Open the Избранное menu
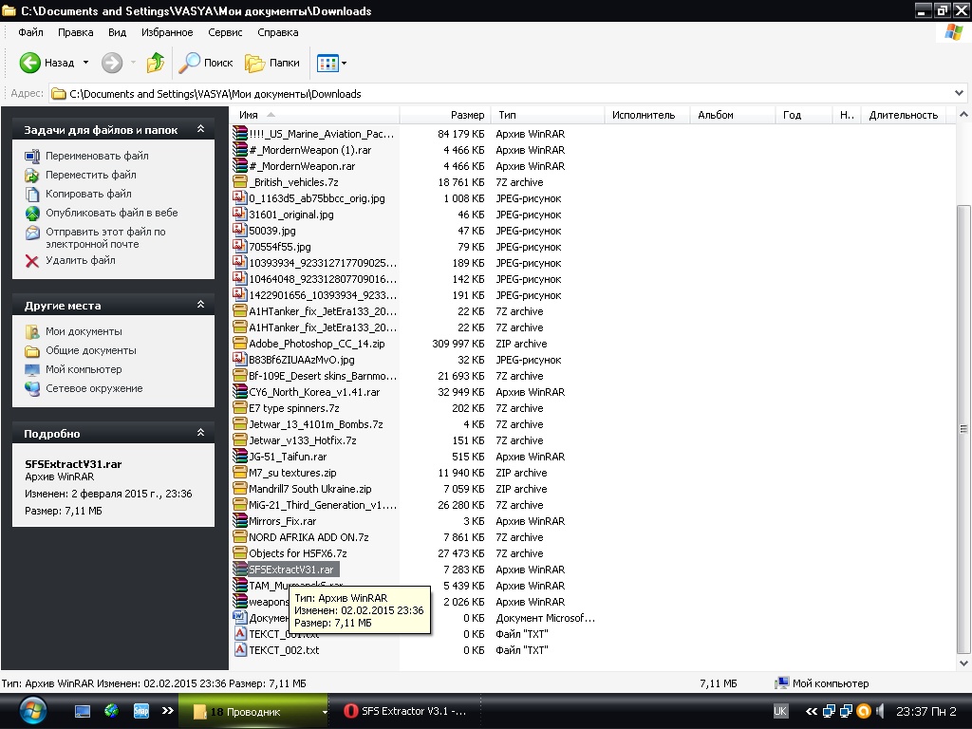The width and height of the screenshot is (972, 729). click(x=167, y=32)
